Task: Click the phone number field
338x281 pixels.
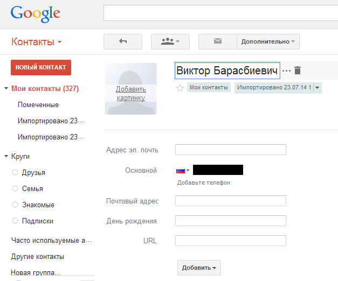Action: pos(218,170)
